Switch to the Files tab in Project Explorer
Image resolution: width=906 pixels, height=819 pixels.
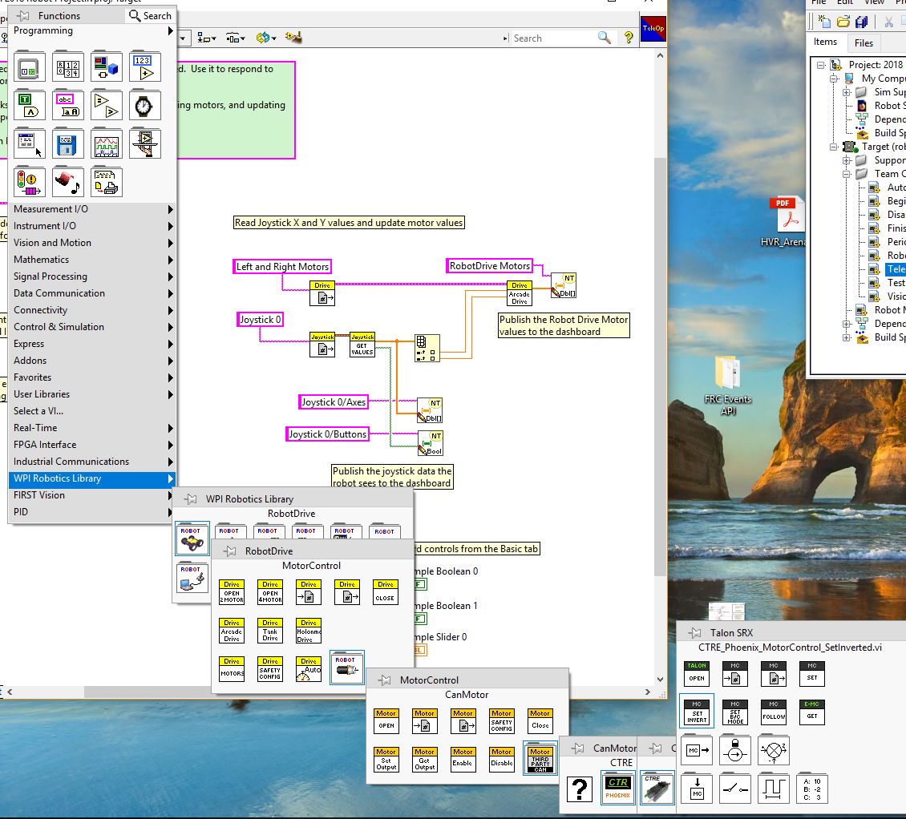point(864,42)
